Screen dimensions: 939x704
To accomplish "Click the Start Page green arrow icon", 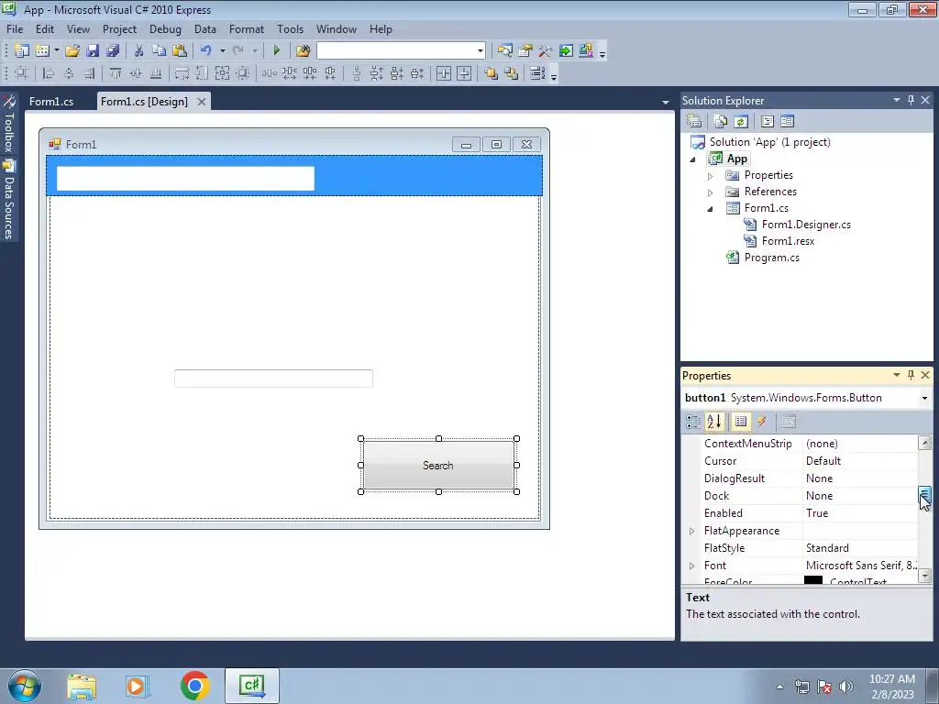I will (x=565, y=51).
